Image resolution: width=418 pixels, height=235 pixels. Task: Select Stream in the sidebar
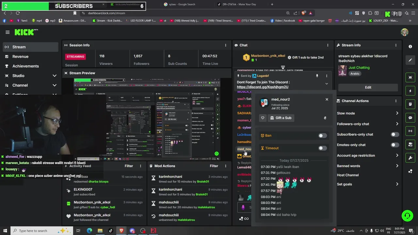(x=31, y=47)
